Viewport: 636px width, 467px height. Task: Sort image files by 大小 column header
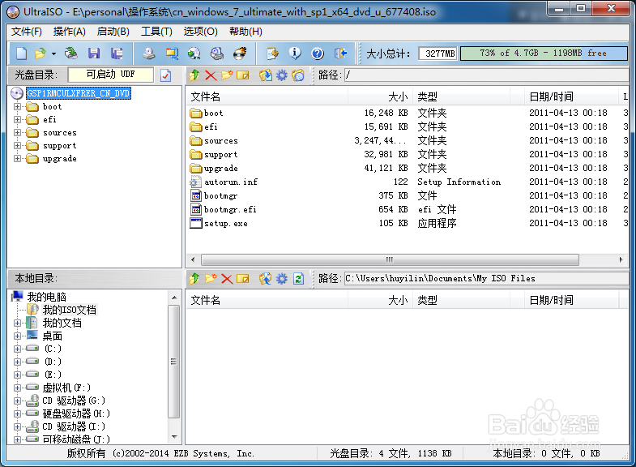(x=380, y=97)
